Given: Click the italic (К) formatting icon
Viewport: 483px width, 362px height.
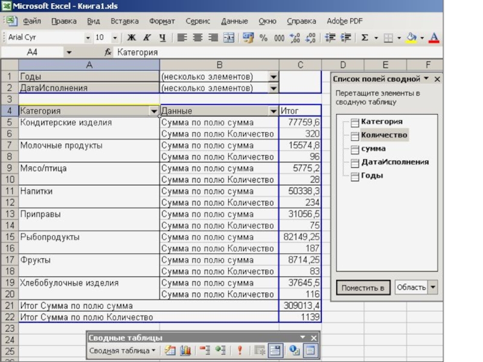Looking at the screenshot, I should point(147,38).
